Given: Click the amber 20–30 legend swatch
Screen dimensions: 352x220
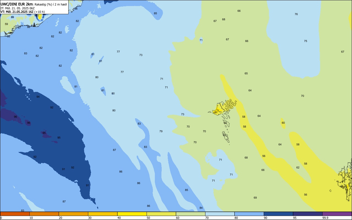Looking at the screenshot, I should pyautogui.click(x=73, y=214).
